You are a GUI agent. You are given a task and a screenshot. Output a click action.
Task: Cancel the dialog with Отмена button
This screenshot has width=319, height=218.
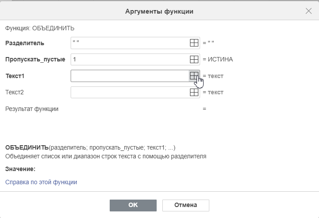pyautogui.click(x=186, y=205)
